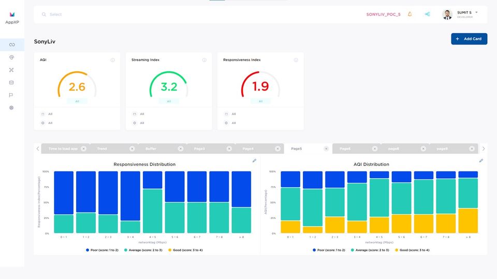This screenshot has width=497, height=279.
Task: Toggle Good legend in AQI Distribution
Action: click(x=412, y=250)
